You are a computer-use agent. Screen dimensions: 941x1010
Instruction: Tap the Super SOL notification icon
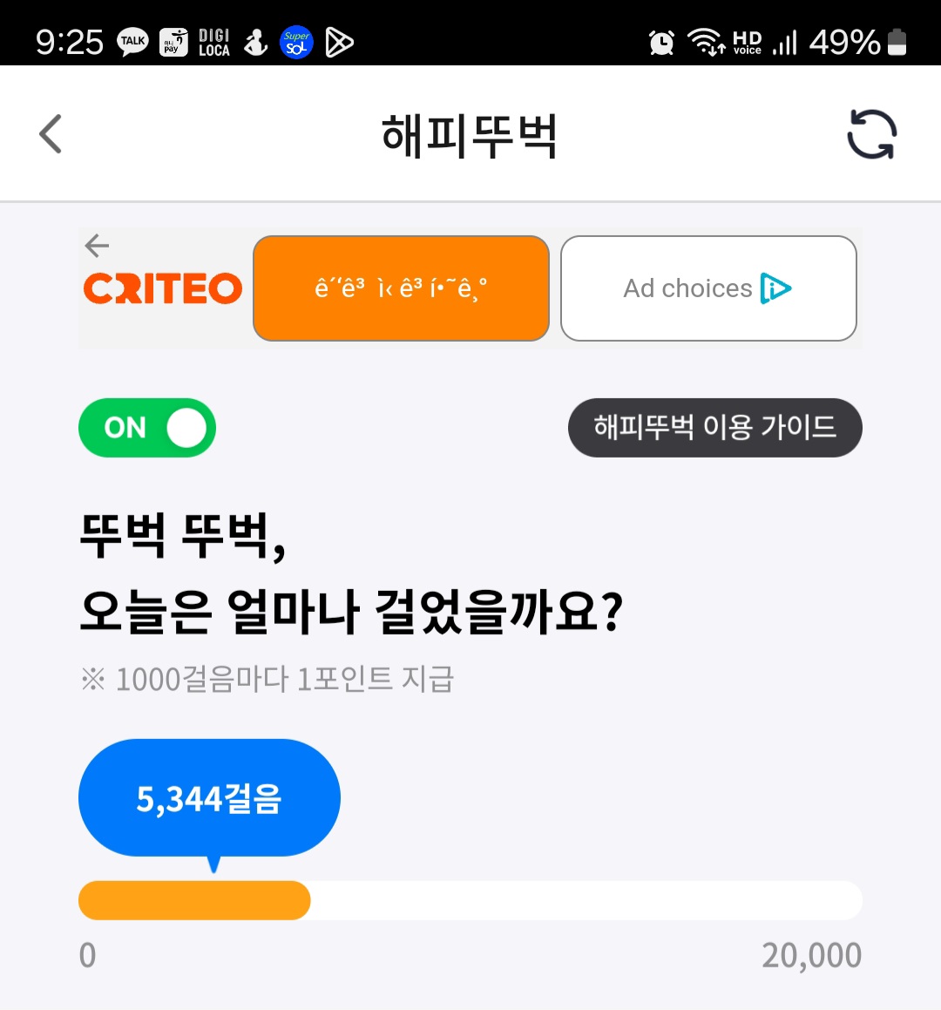pos(296,42)
